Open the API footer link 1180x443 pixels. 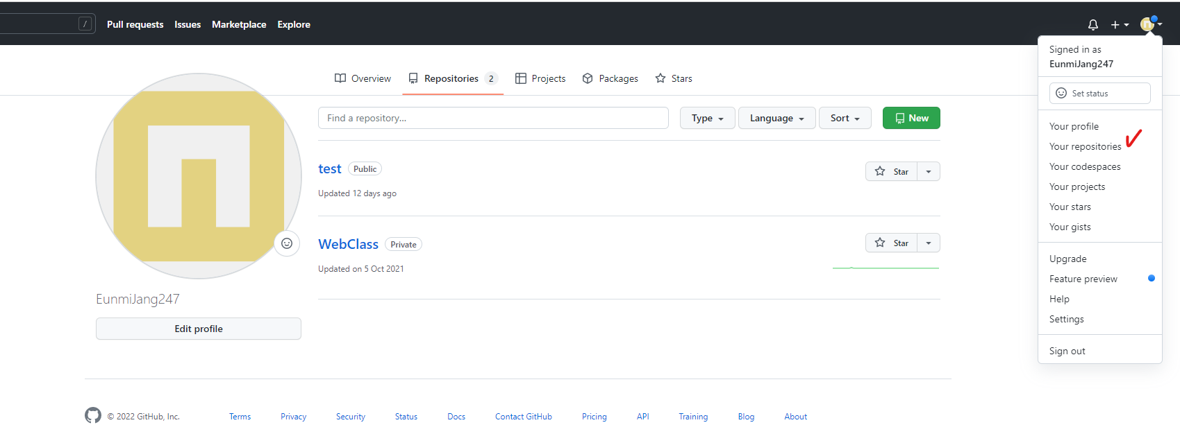643,417
